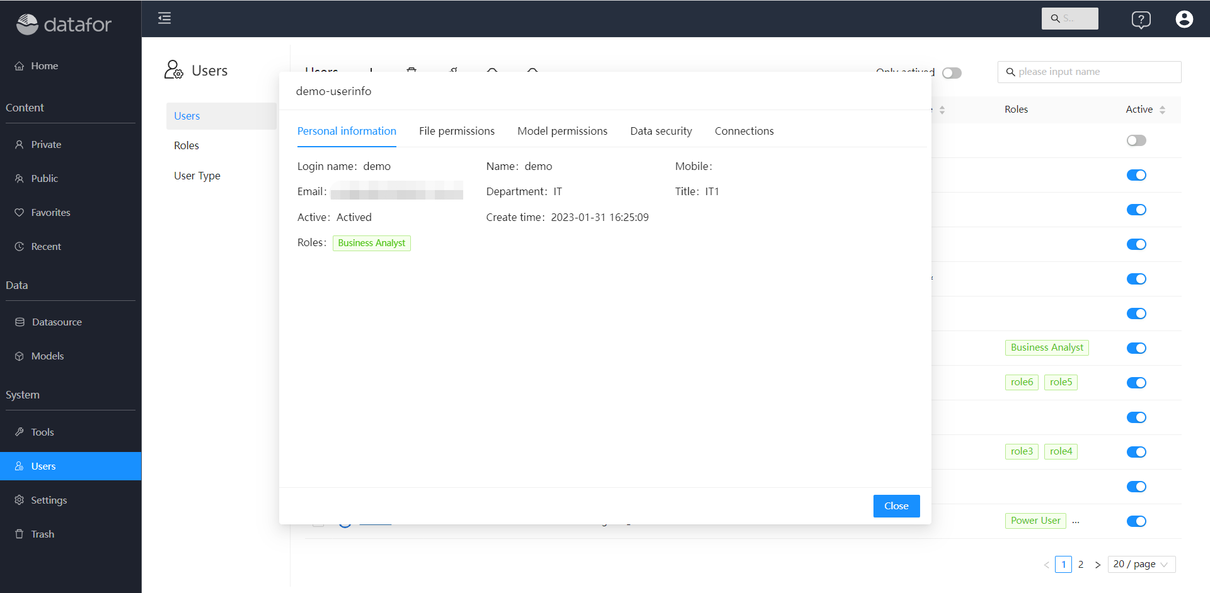Click the Tools wrench icon
The height and width of the screenshot is (593, 1210).
click(x=20, y=432)
